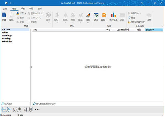Open the 属性 (Properties) clipboard icon
The image size is (165, 117).
(x=12, y=15)
